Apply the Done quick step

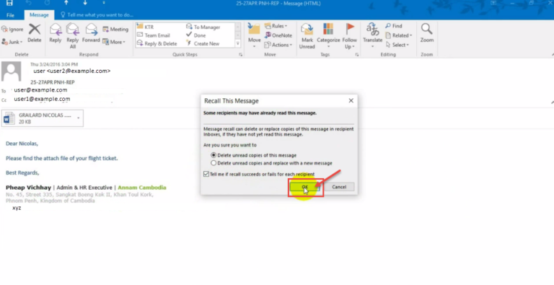tap(196, 35)
